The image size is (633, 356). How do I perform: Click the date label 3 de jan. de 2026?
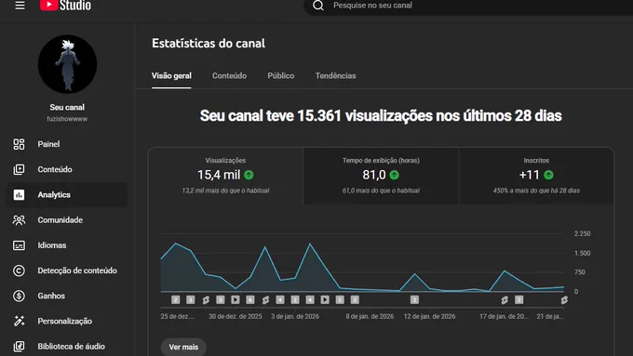(x=295, y=316)
